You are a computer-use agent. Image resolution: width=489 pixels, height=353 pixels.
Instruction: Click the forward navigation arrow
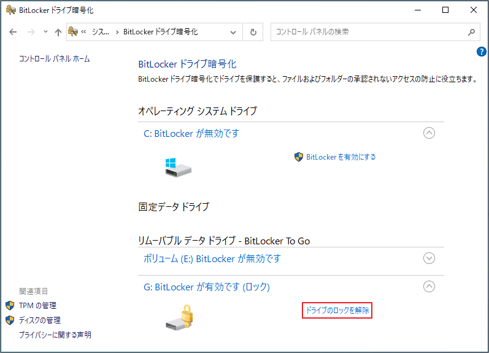point(31,32)
